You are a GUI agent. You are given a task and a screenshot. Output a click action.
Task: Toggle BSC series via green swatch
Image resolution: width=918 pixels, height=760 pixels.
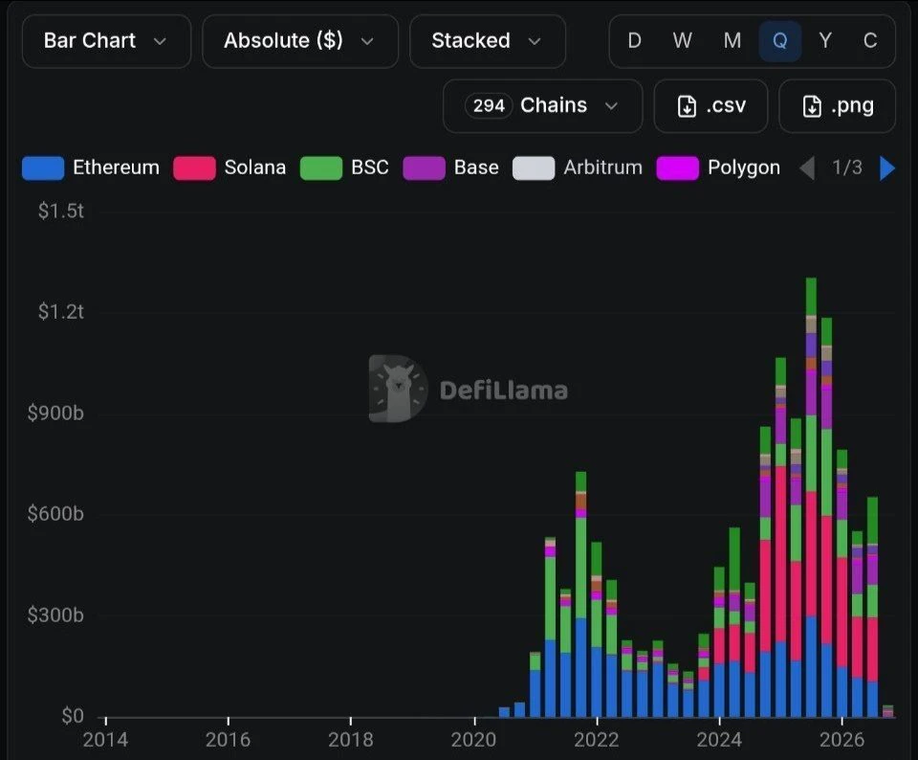pos(321,168)
